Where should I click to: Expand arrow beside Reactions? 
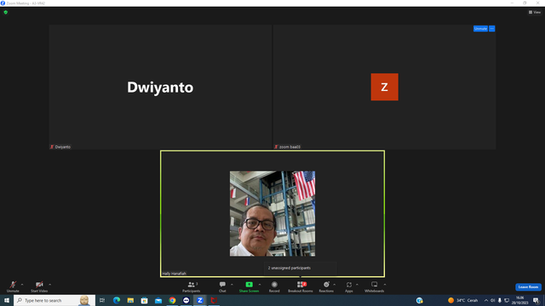click(335, 285)
